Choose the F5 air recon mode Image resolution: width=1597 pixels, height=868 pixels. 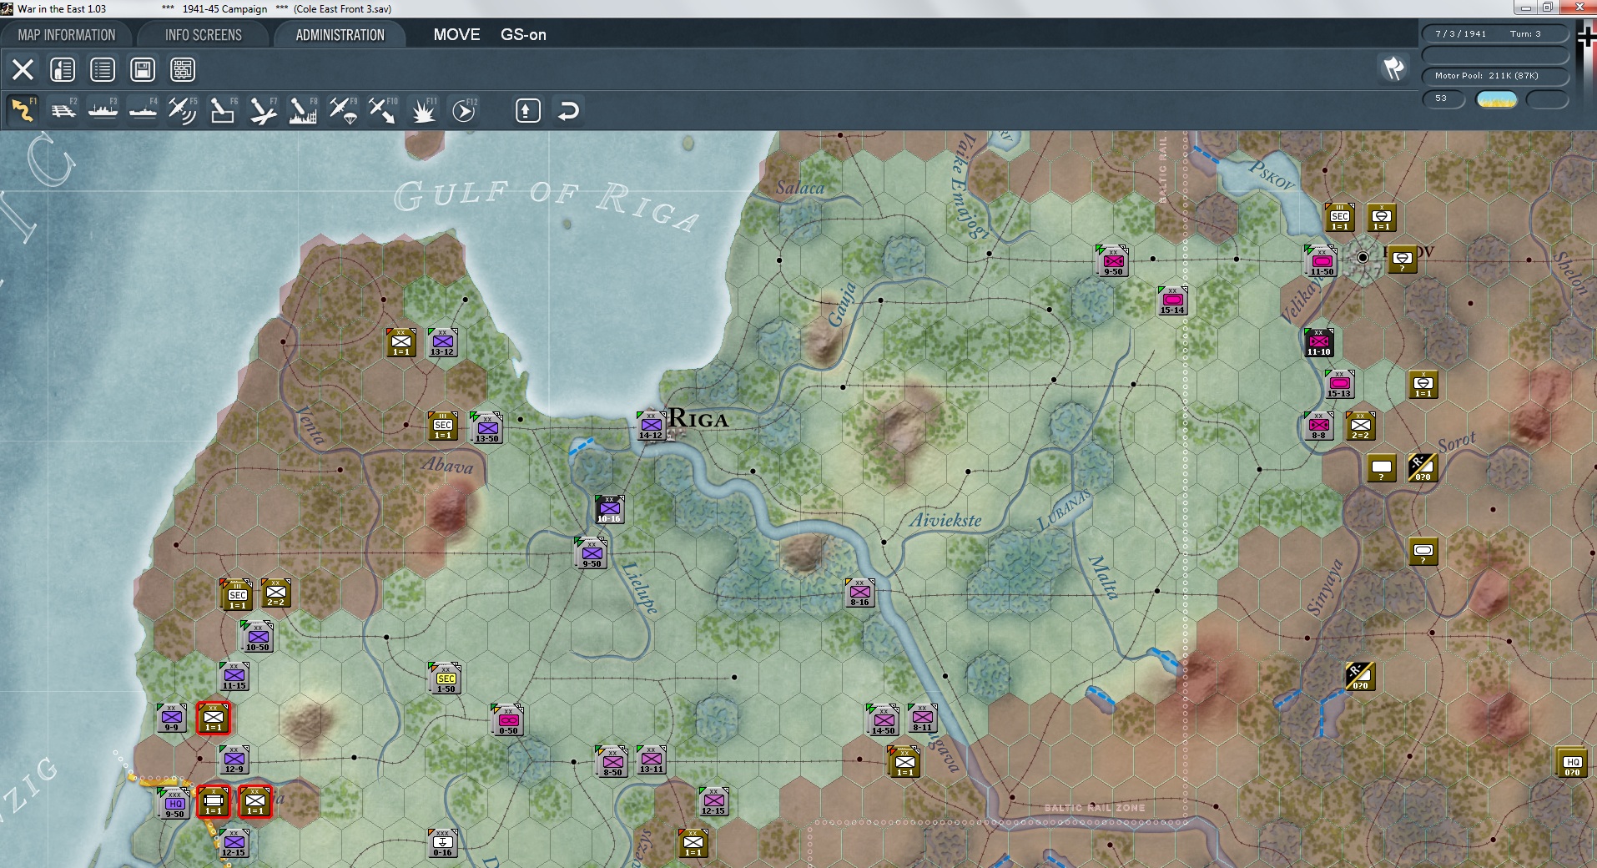click(x=183, y=110)
